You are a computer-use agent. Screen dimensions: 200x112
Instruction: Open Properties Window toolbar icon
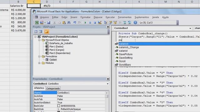pyautogui.click(x=110, y=23)
